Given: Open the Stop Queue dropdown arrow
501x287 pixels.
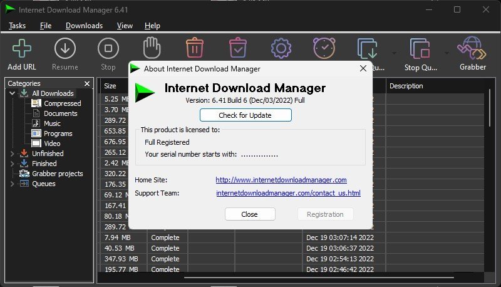Looking at the screenshot, I should coord(445,52).
